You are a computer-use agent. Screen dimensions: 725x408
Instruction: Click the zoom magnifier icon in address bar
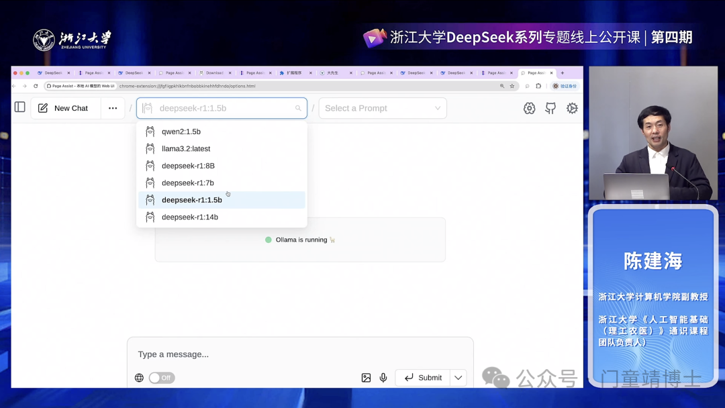[x=502, y=86]
